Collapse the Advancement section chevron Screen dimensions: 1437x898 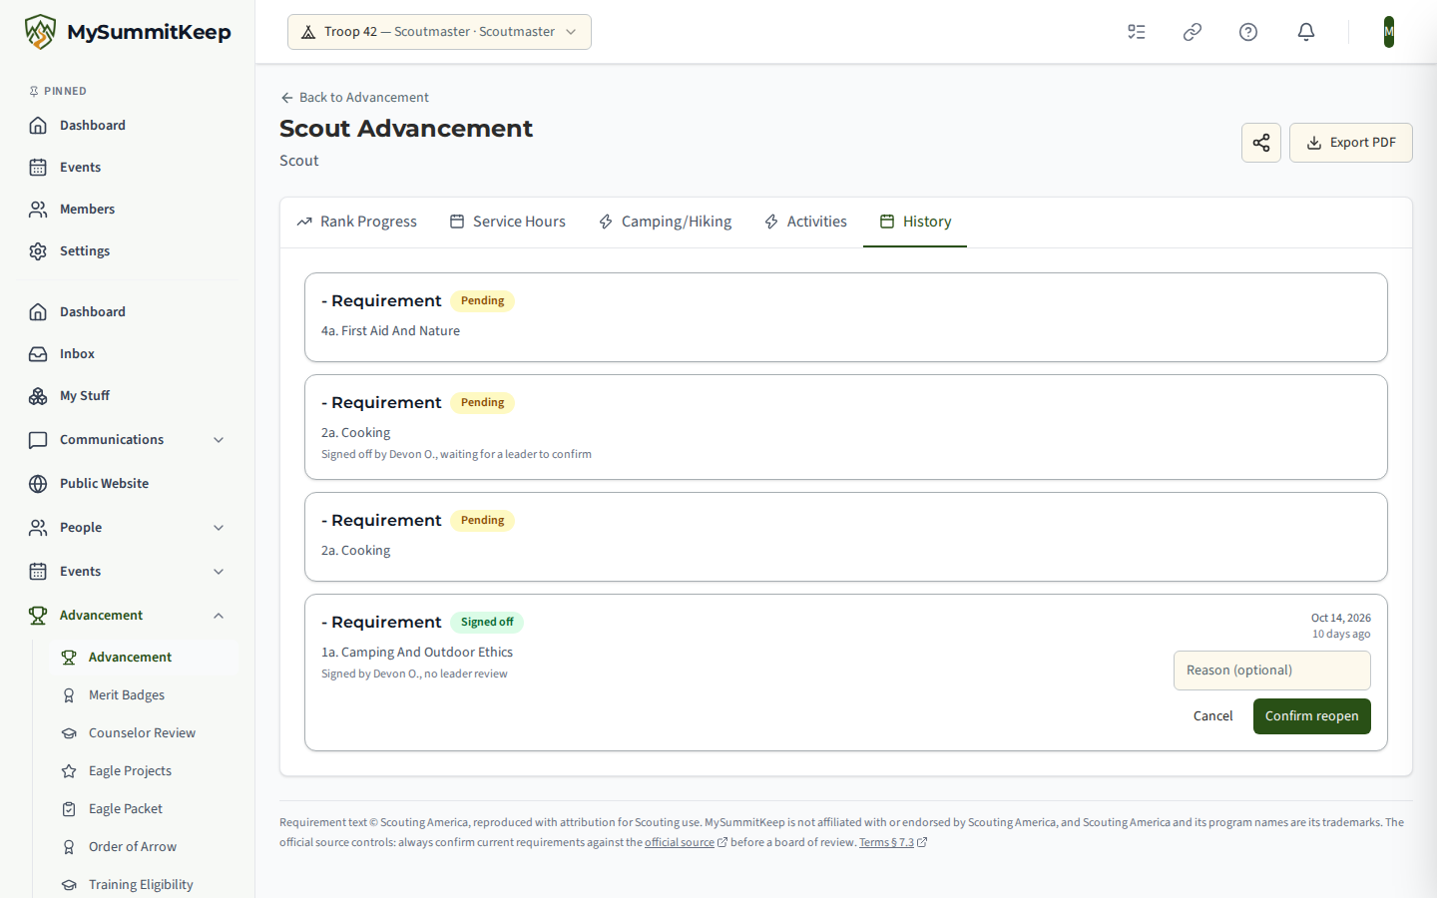tap(219, 616)
